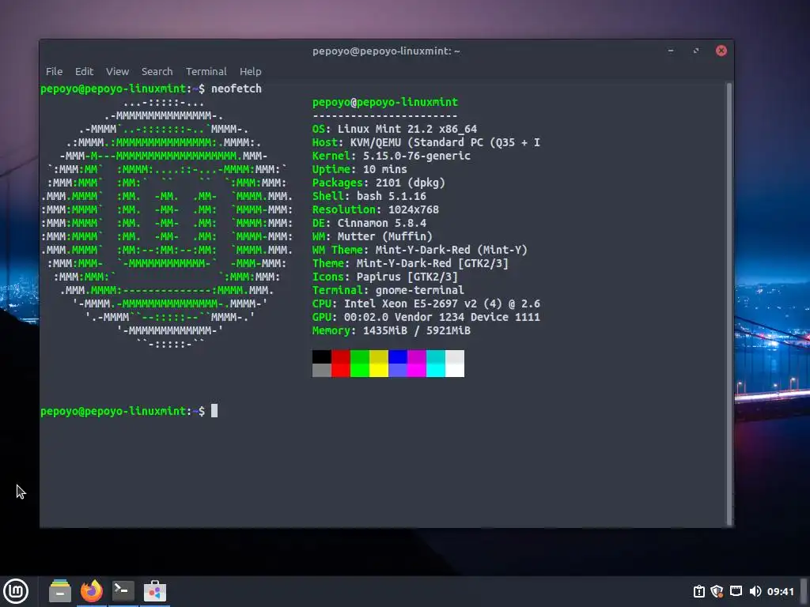Click the 'Kernel: 5.15.0-76-generic' line
Screen dimensions: 810x607
(391, 156)
